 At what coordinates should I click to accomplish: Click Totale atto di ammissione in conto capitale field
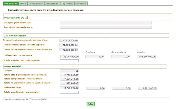(x=69, y=40)
